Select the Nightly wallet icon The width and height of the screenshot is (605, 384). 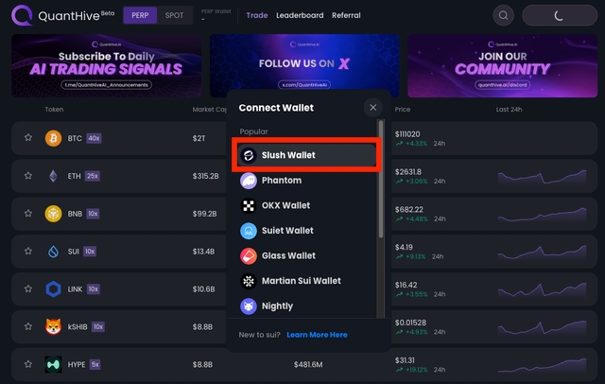pyautogui.click(x=249, y=305)
